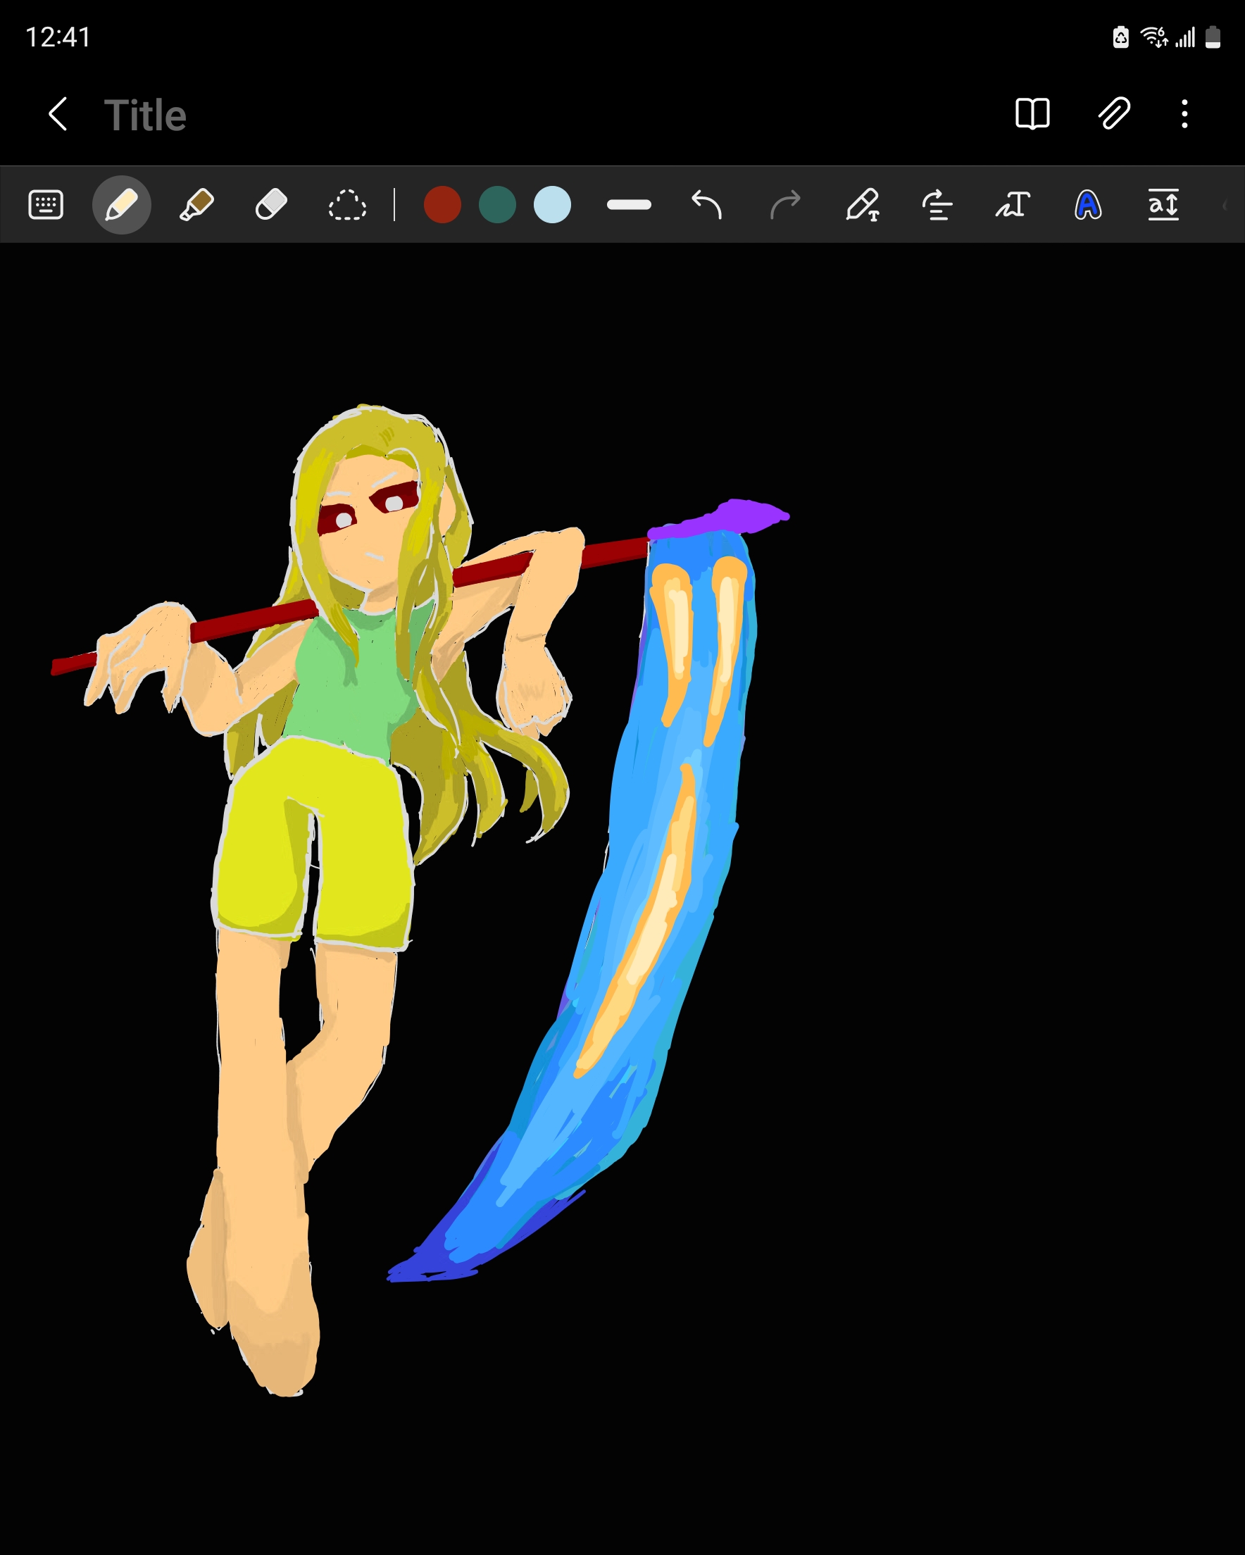Pick the dark green color swatch
Image resolution: width=1245 pixels, height=1555 pixels.
click(497, 205)
